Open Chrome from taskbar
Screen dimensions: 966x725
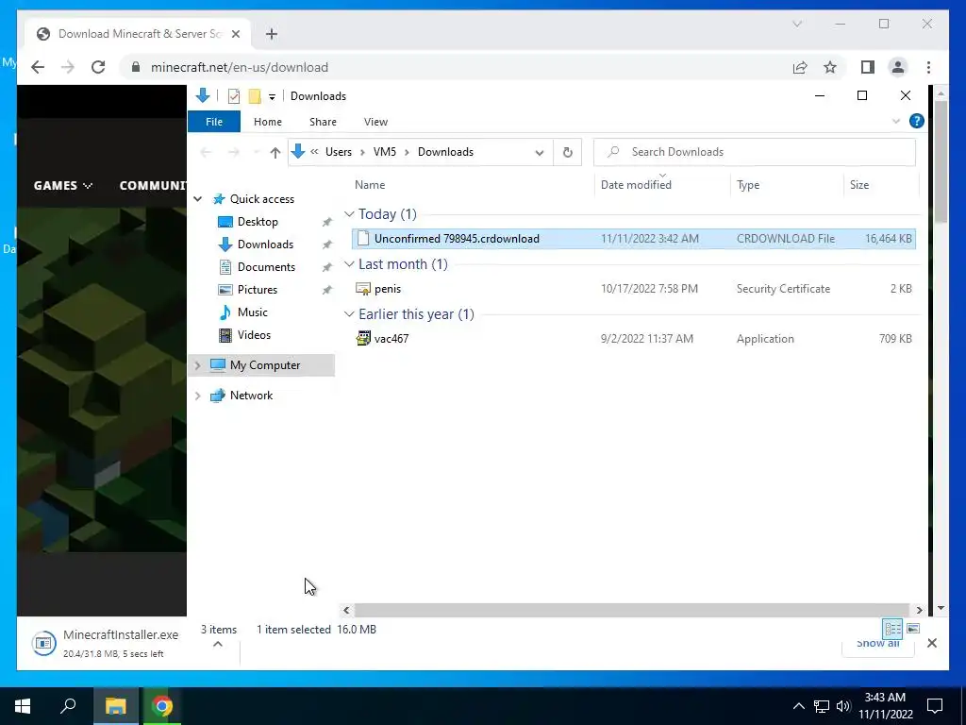162,706
